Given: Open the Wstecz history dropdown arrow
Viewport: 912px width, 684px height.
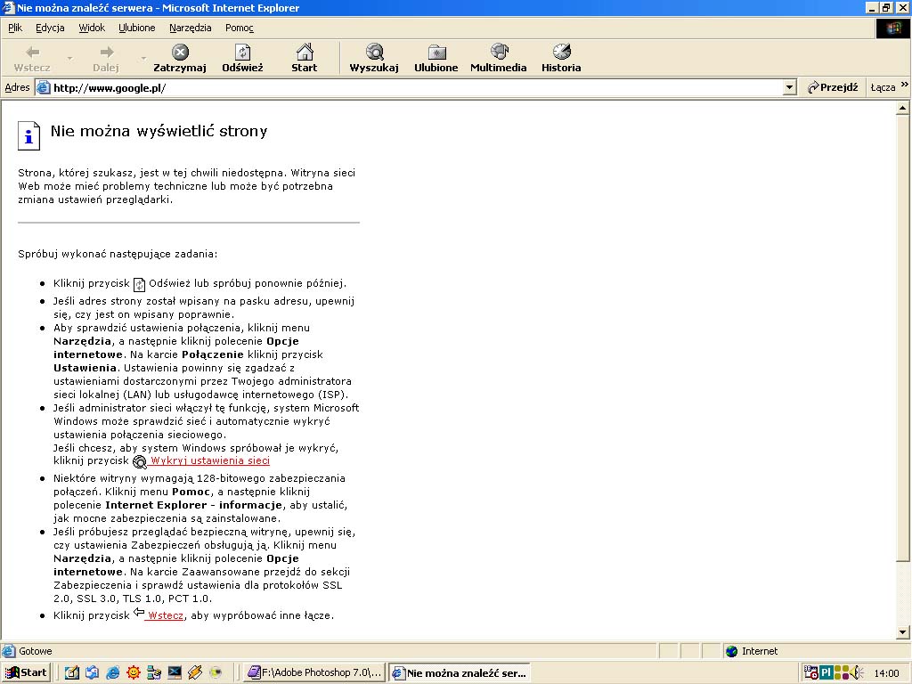Looking at the screenshot, I should click(69, 59).
